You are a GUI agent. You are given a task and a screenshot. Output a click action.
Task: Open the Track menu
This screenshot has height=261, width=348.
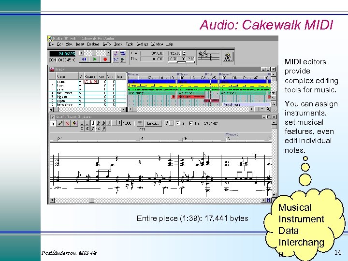118,44
